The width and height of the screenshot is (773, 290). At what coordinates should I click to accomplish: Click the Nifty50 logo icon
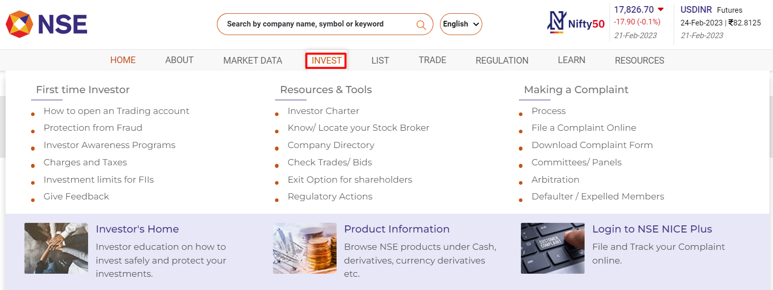[x=576, y=23]
